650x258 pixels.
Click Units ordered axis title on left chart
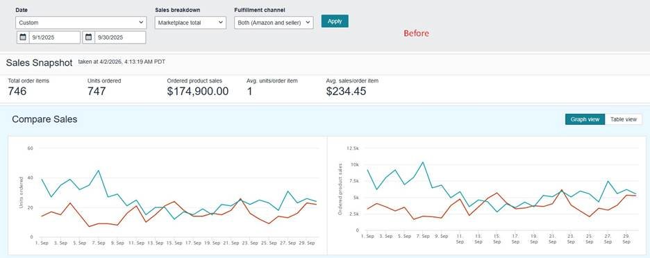[21, 192]
